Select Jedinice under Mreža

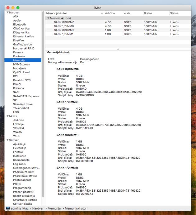(x=19, y=120)
